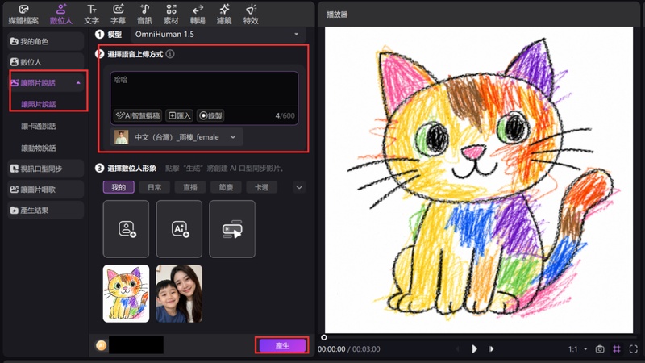The image size is (645, 363).
Task: Open the 媒體檔案 media tab
Action: click(23, 15)
